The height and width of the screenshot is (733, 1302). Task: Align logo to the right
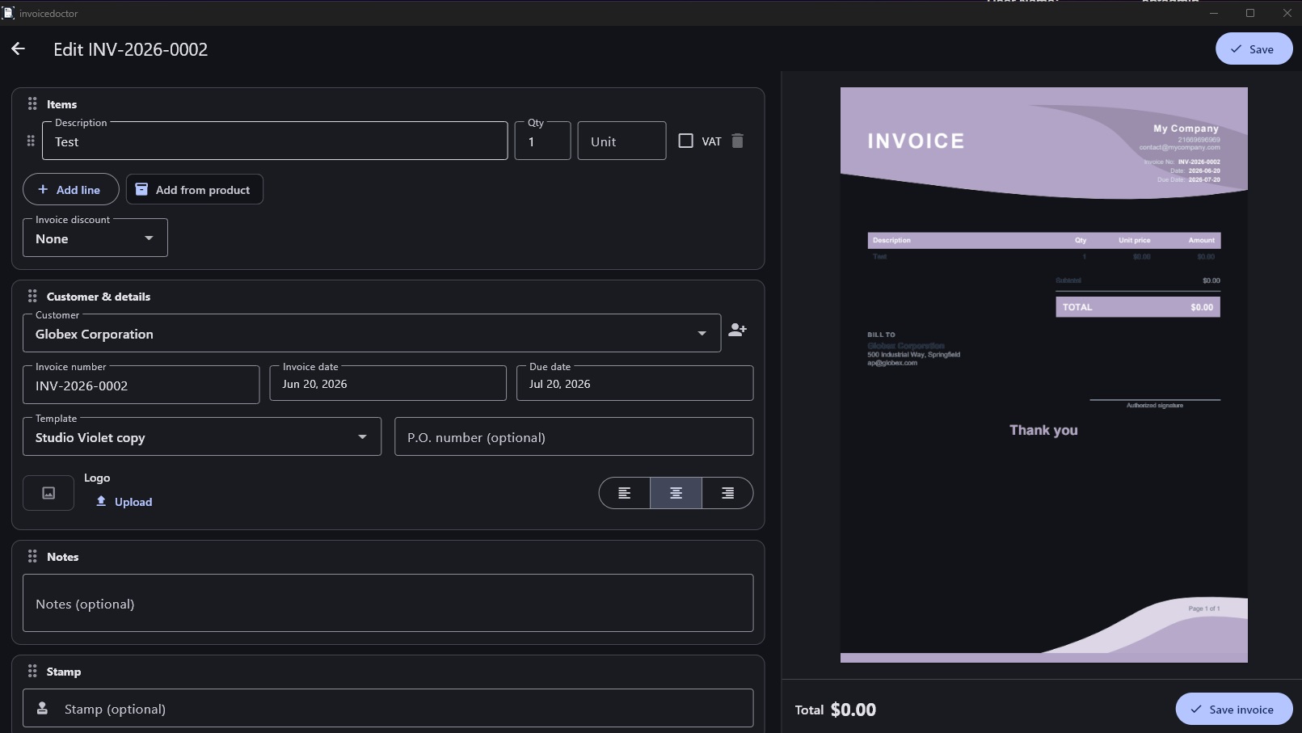[x=727, y=493]
